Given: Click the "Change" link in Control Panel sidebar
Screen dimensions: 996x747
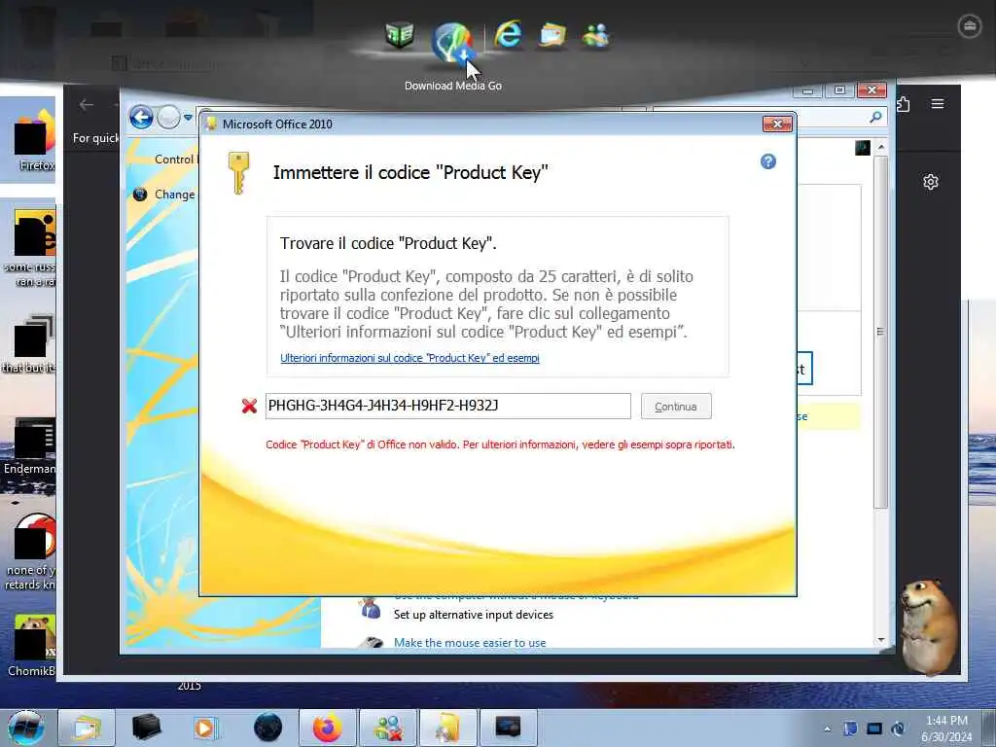Looking at the screenshot, I should coord(175,195).
